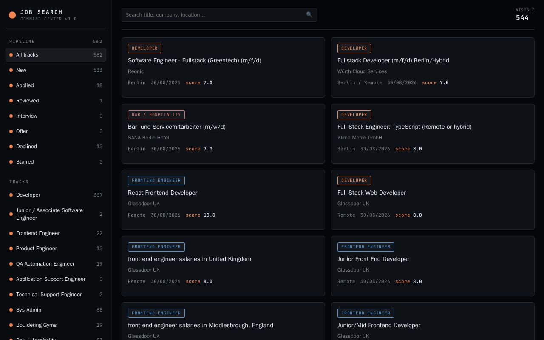View the Full Stack Web Developer job

tap(433, 200)
